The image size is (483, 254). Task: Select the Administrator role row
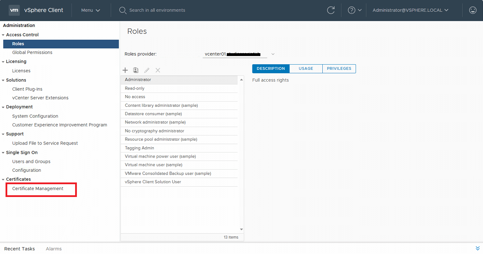click(x=179, y=80)
